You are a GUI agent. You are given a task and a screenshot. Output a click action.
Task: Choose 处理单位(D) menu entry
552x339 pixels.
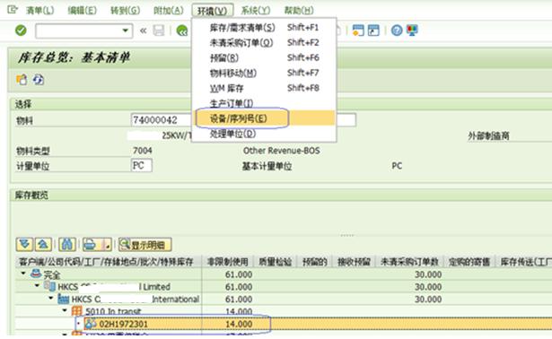[264, 134]
